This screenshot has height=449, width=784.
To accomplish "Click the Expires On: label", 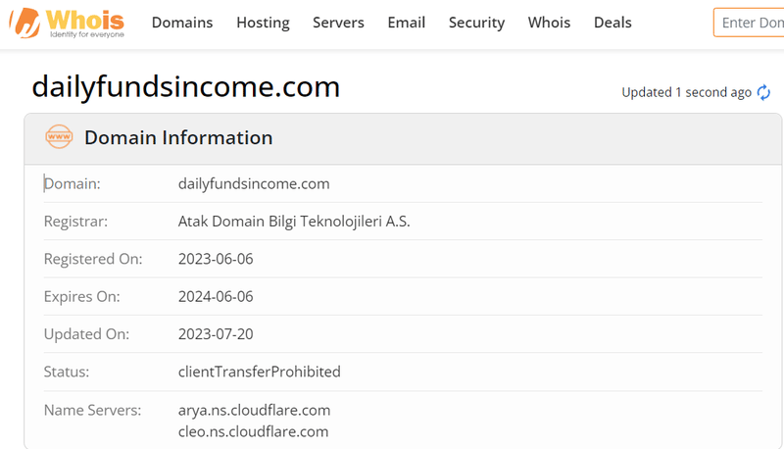I will tap(82, 296).
